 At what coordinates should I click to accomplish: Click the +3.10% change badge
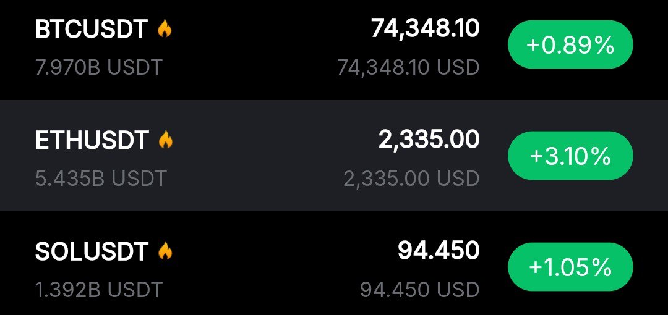click(x=570, y=156)
